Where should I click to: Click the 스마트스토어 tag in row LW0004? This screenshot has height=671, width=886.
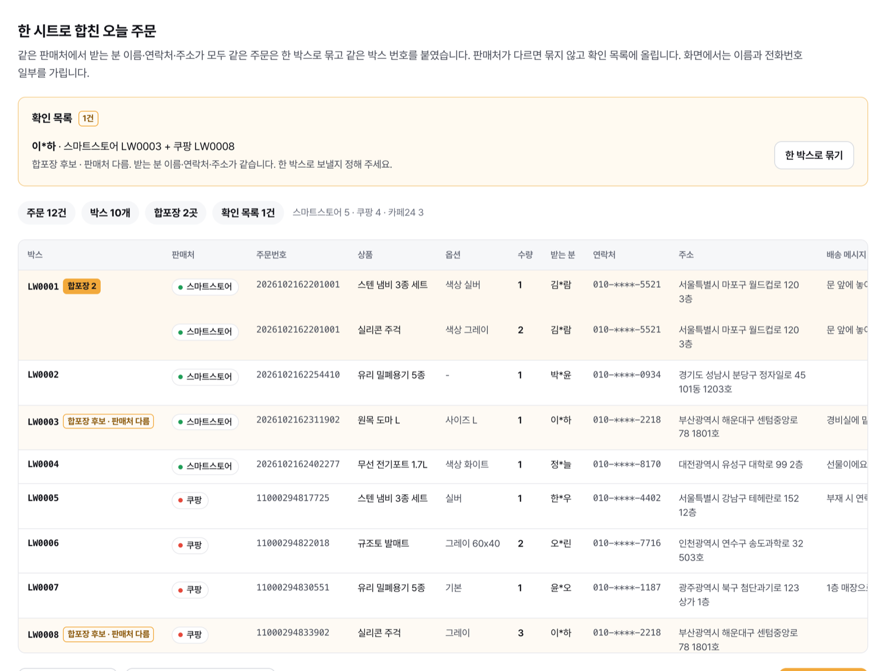205,466
